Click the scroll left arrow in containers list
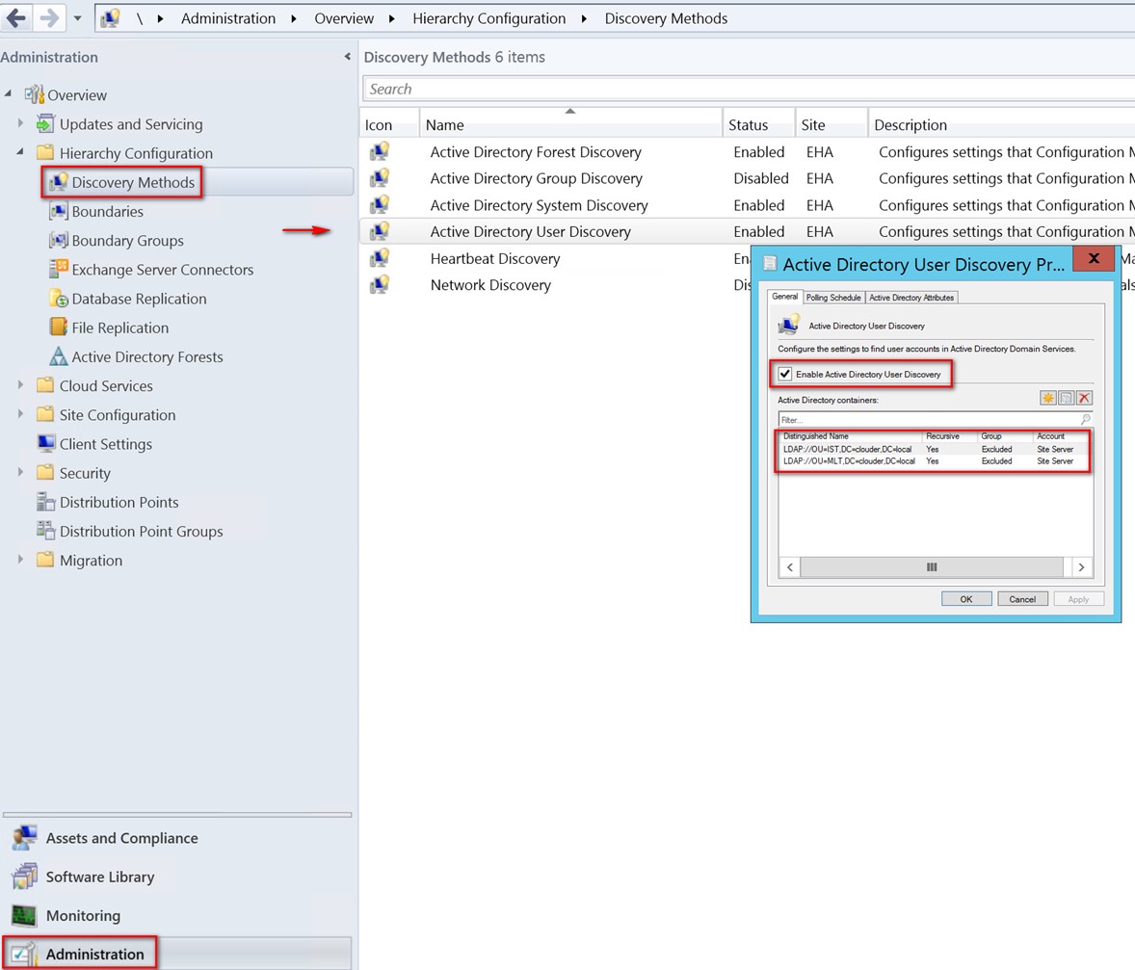Image resolution: width=1135 pixels, height=970 pixels. click(790, 567)
